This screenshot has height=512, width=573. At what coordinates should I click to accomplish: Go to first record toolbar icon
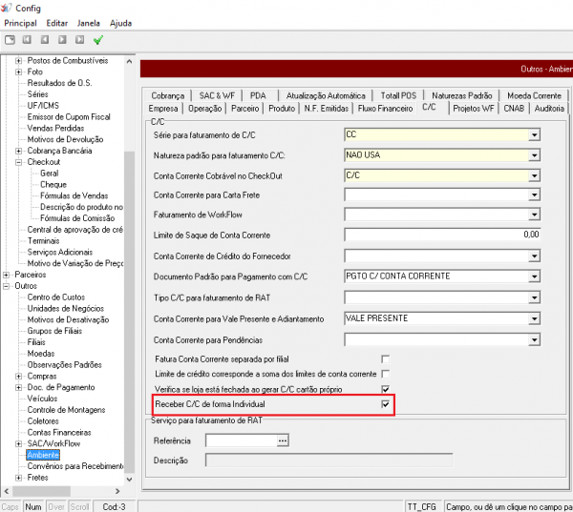point(27,40)
